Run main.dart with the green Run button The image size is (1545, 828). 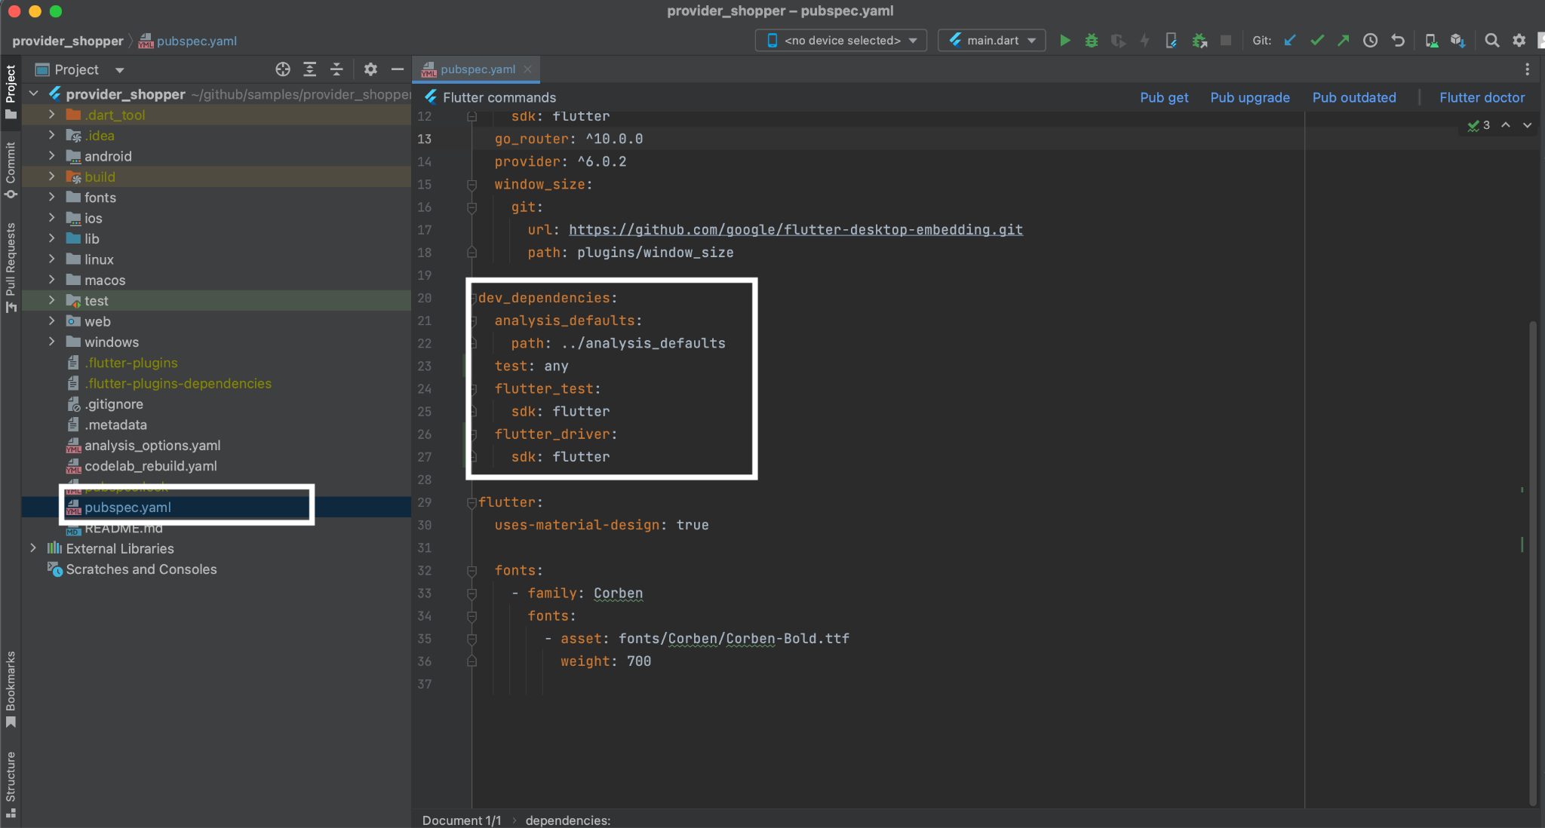point(1064,41)
